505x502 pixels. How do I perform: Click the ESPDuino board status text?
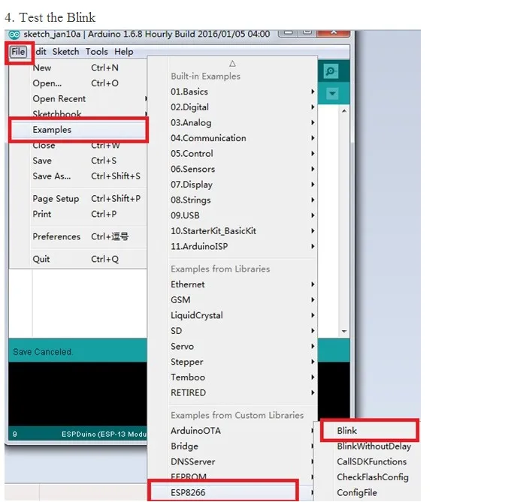pyautogui.click(x=104, y=434)
